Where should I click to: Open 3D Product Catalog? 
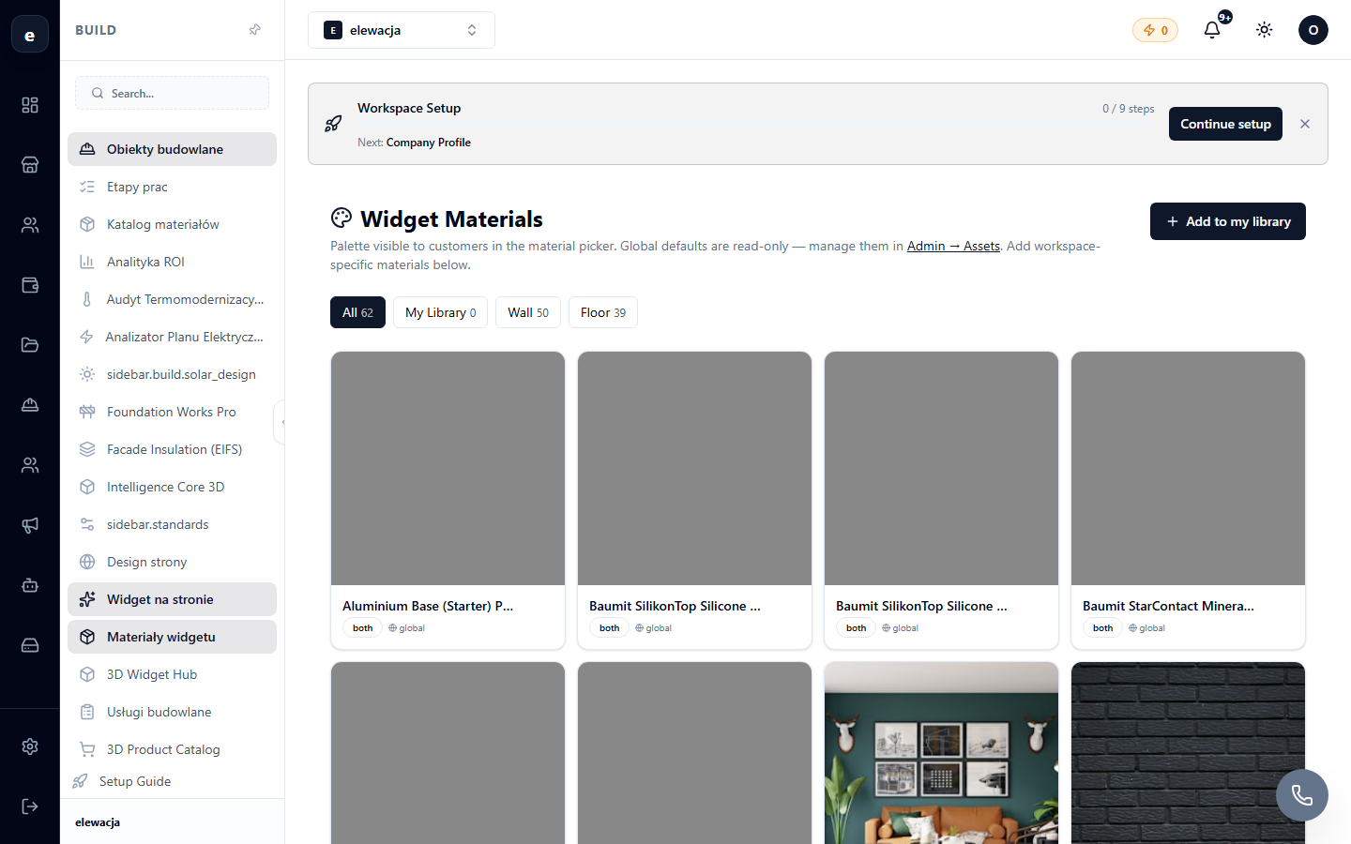[x=172, y=749]
